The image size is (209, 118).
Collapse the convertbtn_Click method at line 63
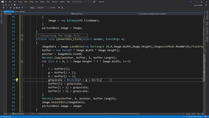(x=22, y=39)
